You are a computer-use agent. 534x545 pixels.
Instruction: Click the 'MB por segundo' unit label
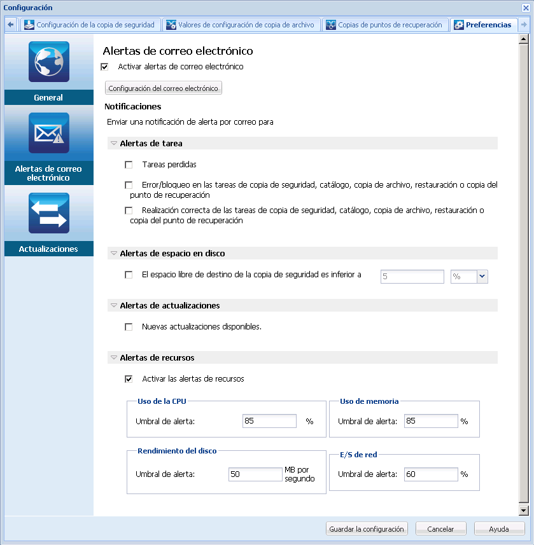coord(300,474)
